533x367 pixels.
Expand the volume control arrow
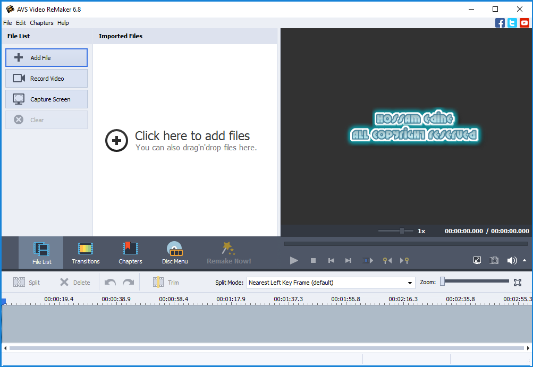click(524, 260)
